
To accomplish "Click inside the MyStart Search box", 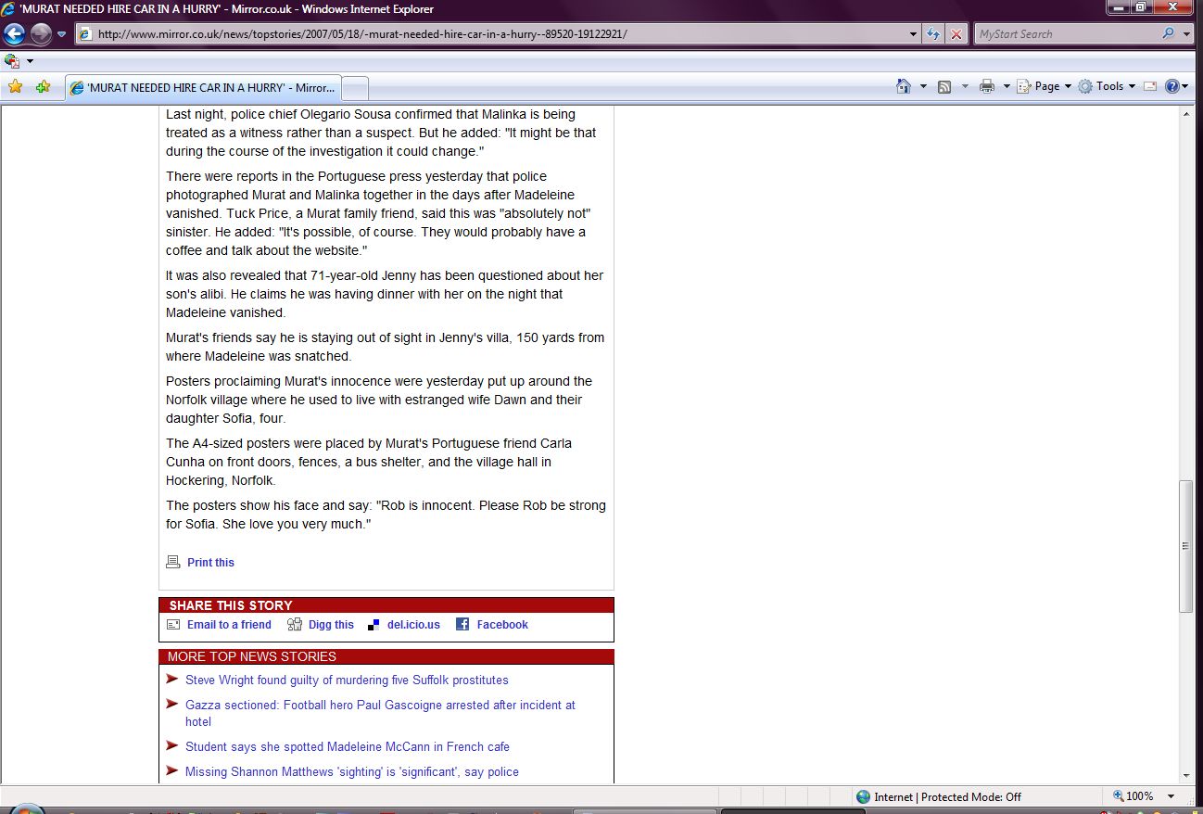I will click(x=1066, y=34).
